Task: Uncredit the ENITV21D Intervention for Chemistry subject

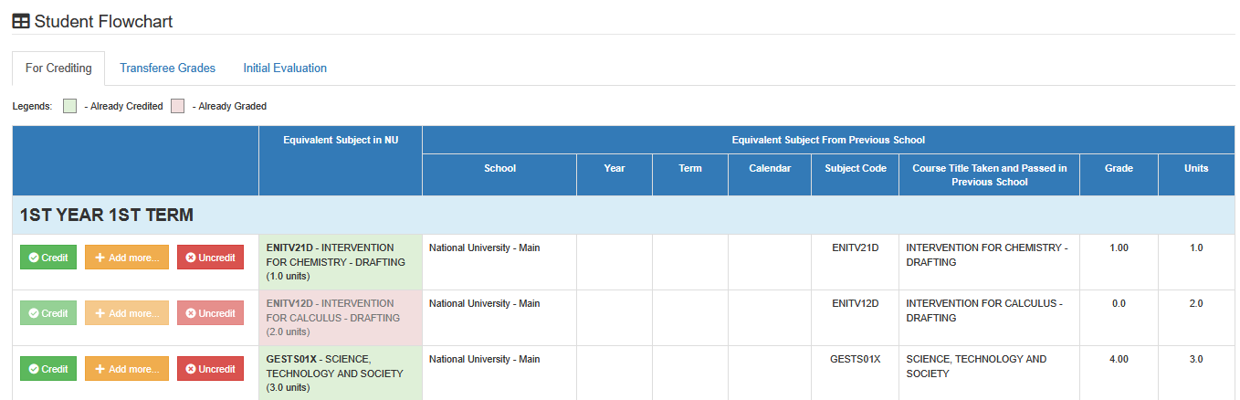Action: click(210, 258)
